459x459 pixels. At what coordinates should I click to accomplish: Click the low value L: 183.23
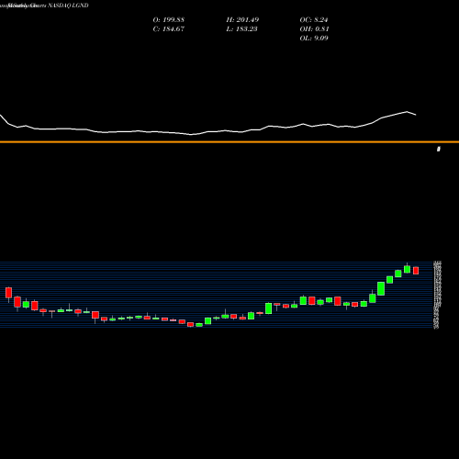(241, 29)
